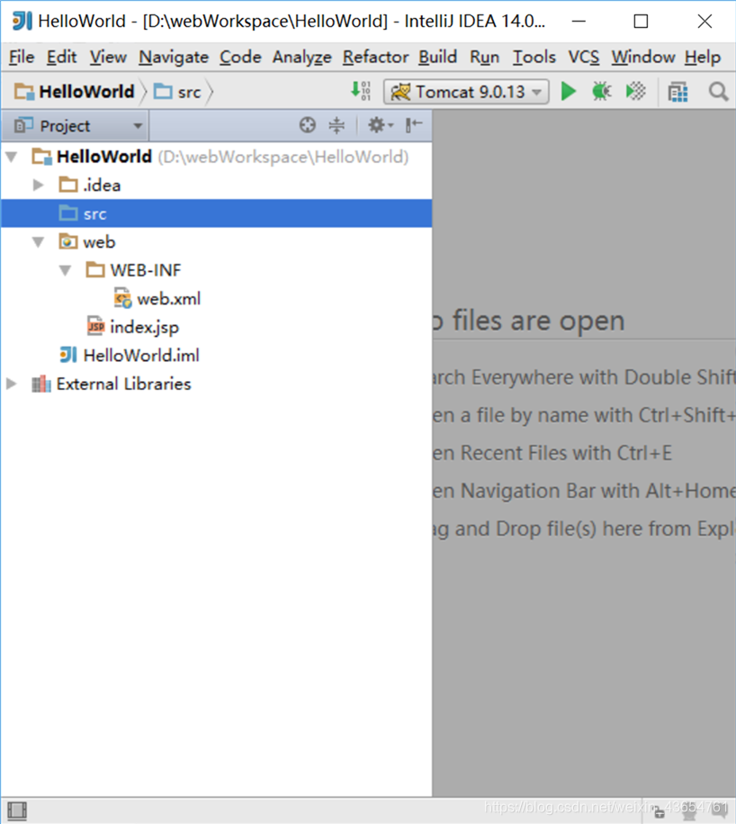This screenshot has width=736, height=824.
Task: Open the Project panel settings gear
Action: click(x=380, y=125)
